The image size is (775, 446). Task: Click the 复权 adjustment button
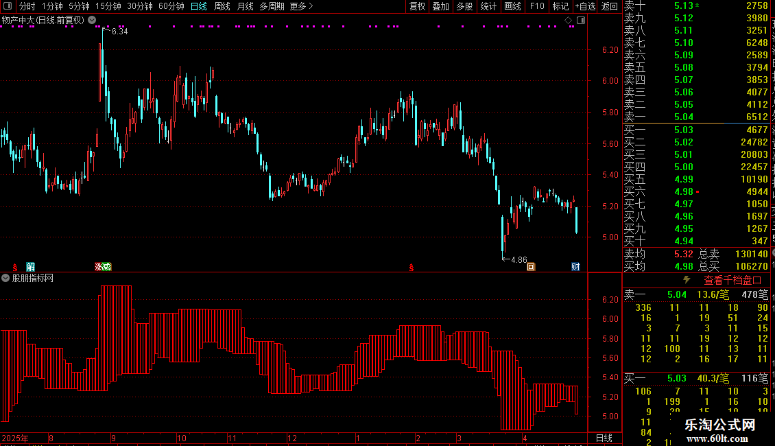(417, 6)
